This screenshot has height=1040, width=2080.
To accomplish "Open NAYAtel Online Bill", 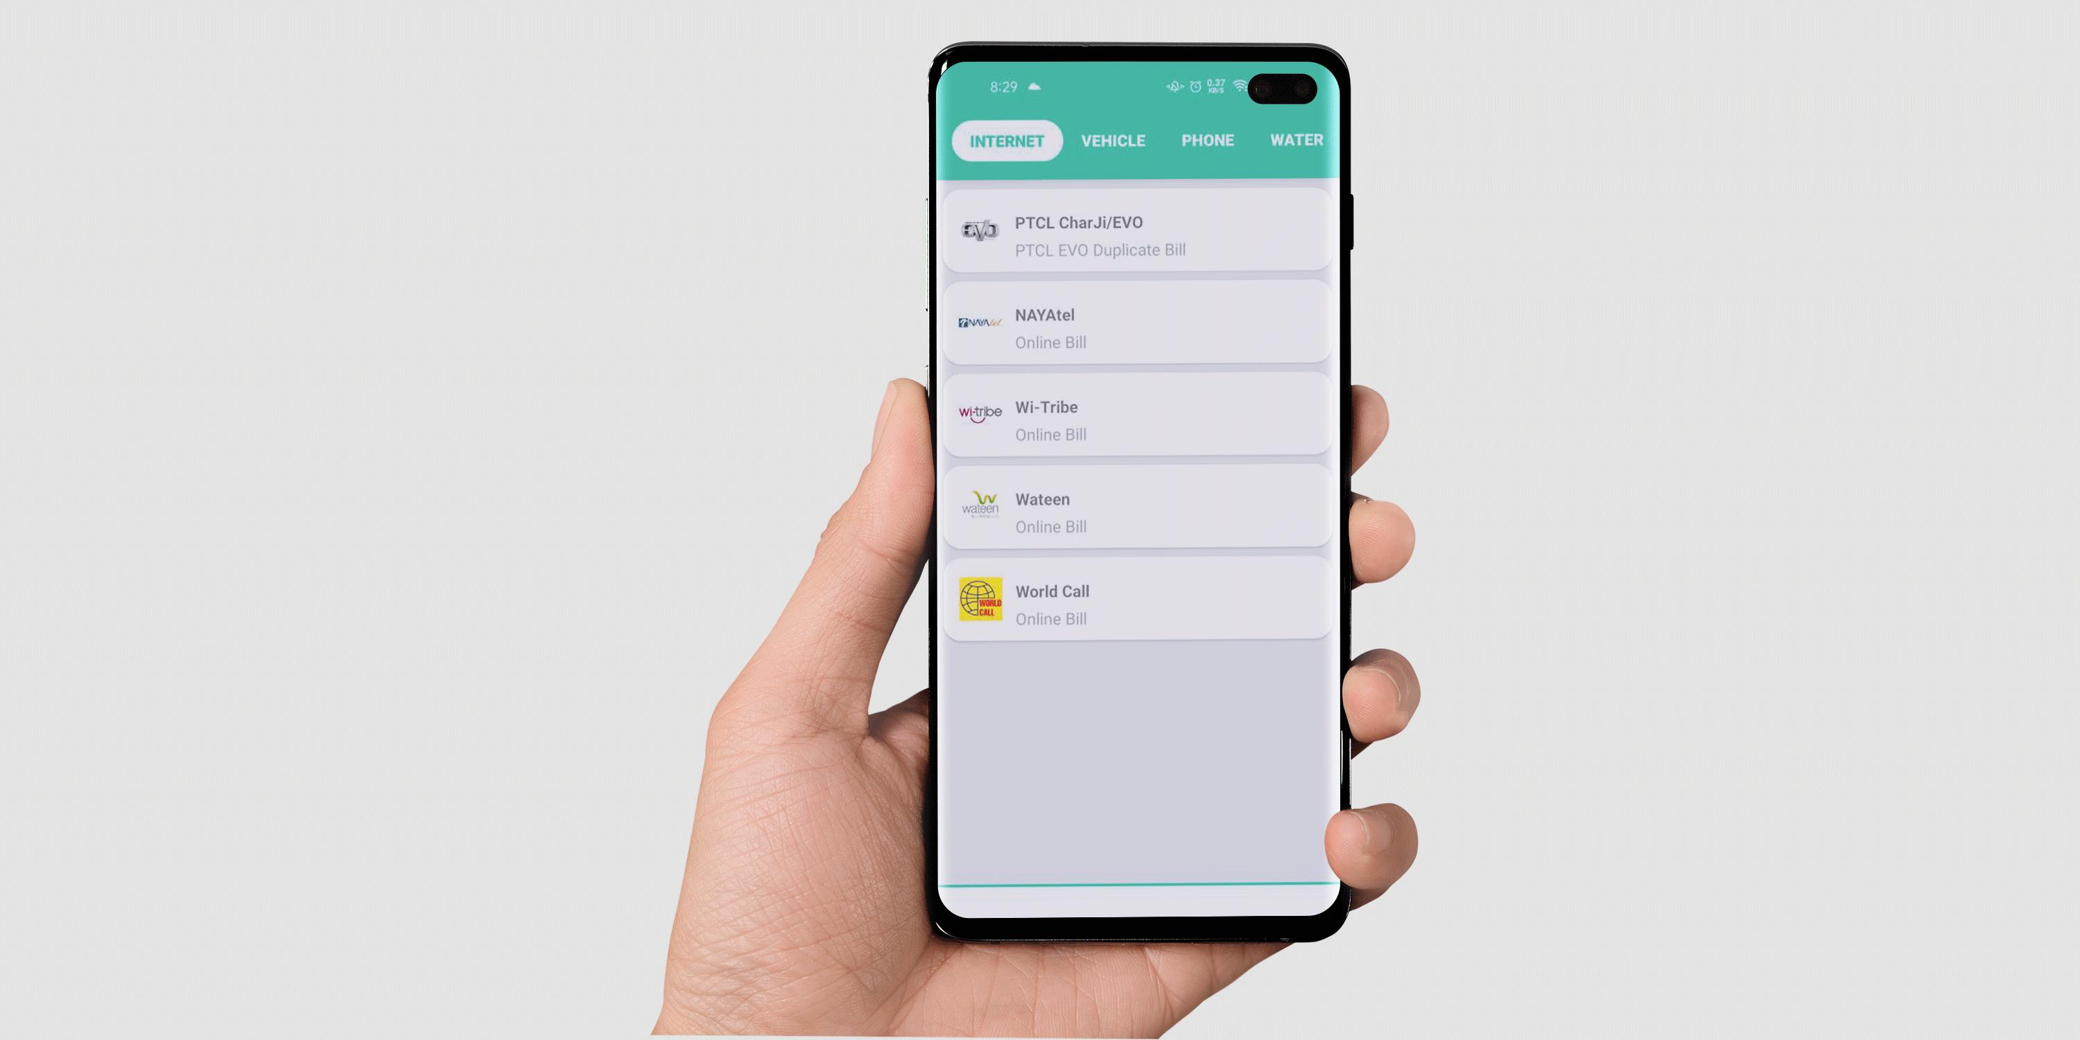I will 1134,329.
